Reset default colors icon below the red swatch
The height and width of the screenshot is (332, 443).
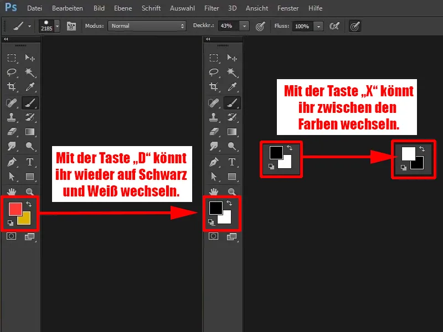(11, 223)
